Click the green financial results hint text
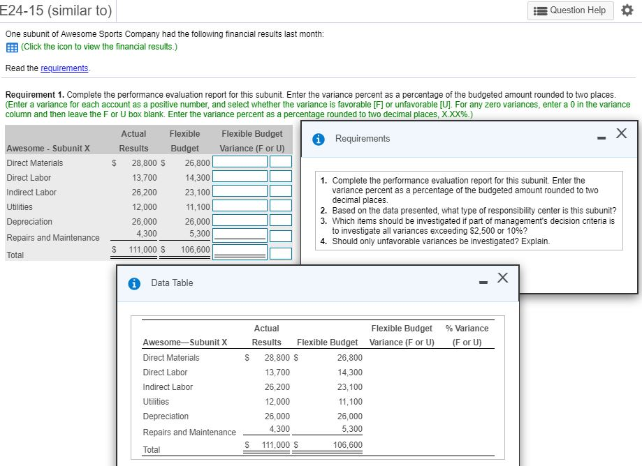642x466 pixels. pos(99,47)
